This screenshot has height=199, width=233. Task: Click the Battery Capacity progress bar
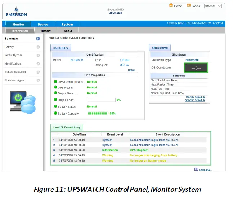coord(97,113)
